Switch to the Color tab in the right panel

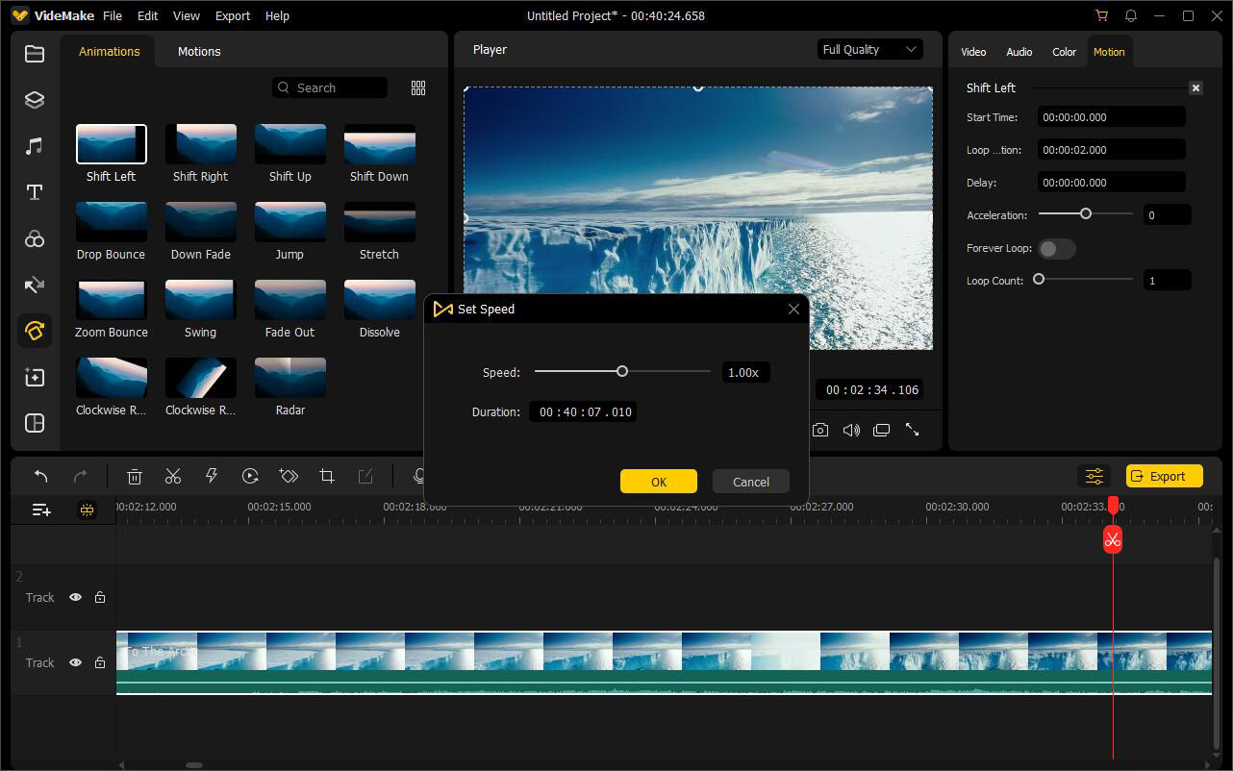tap(1064, 52)
